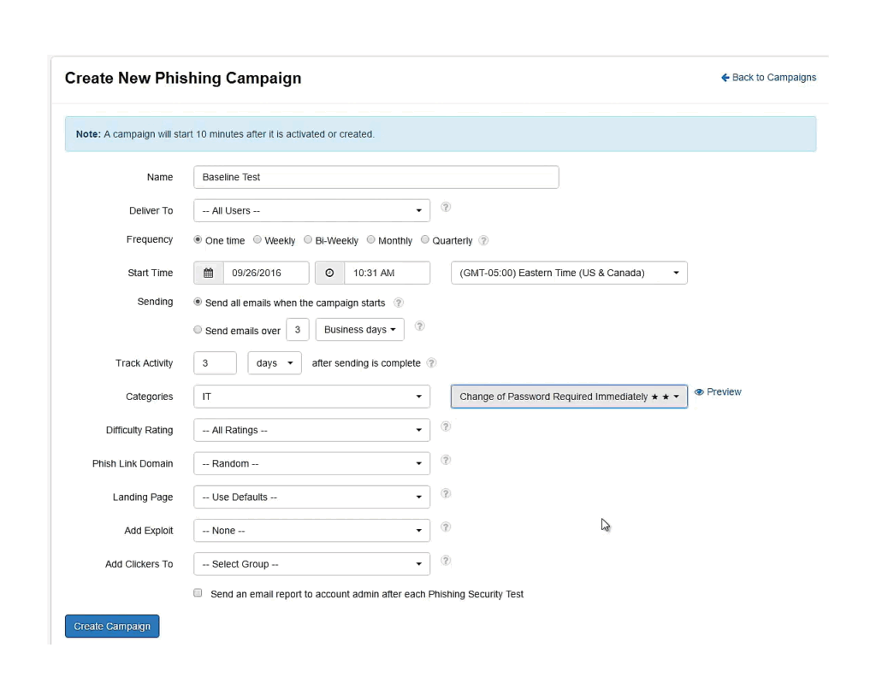
Task: Click the help icon beside the Quarterly frequency option
Action: coord(484,241)
